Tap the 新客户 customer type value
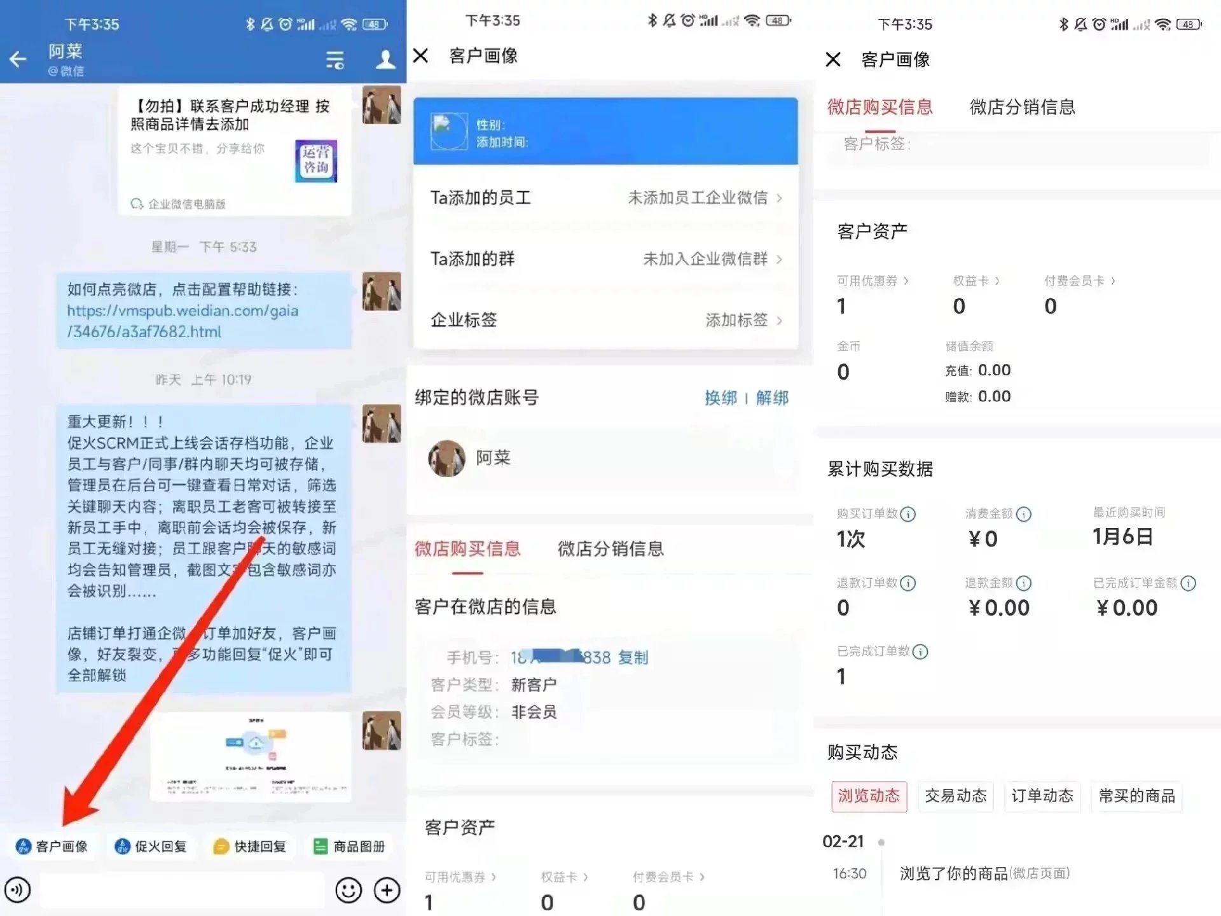The height and width of the screenshot is (916, 1221). click(534, 685)
